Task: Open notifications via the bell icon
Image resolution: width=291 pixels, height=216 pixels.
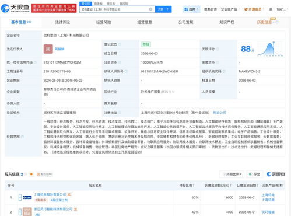Action: pos(271,9)
